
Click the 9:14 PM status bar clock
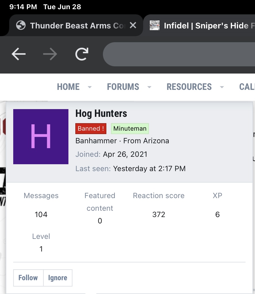click(x=23, y=7)
